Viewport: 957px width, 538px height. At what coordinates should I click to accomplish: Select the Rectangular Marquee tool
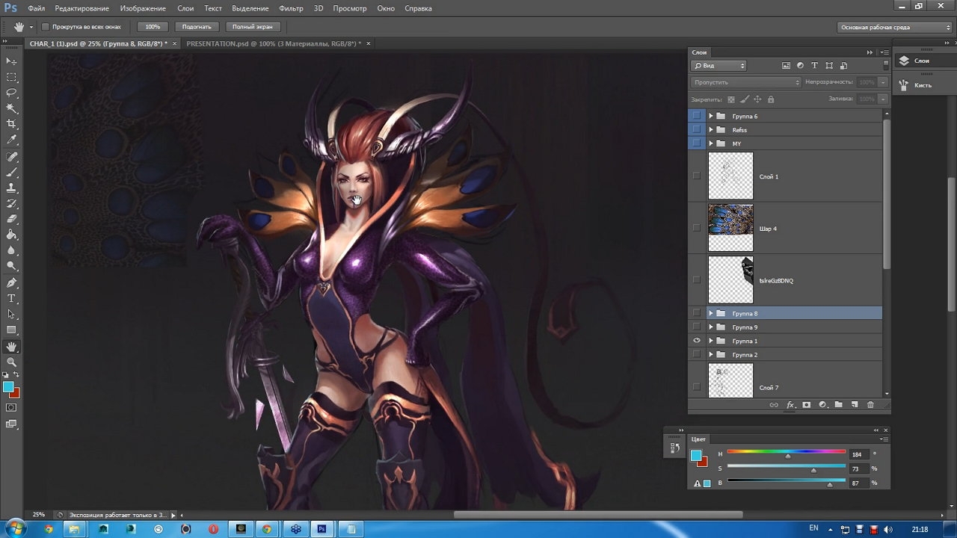point(11,77)
